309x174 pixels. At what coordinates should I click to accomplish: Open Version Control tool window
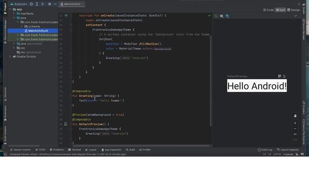coord(20,150)
